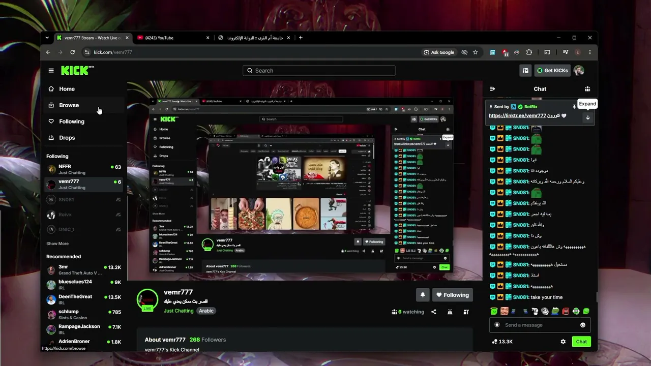This screenshot has height=366, width=651.
Task: Open the Browse page
Action: (x=84, y=105)
